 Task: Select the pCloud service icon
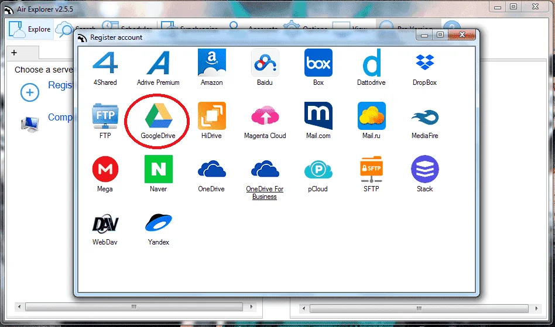point(318,169)
